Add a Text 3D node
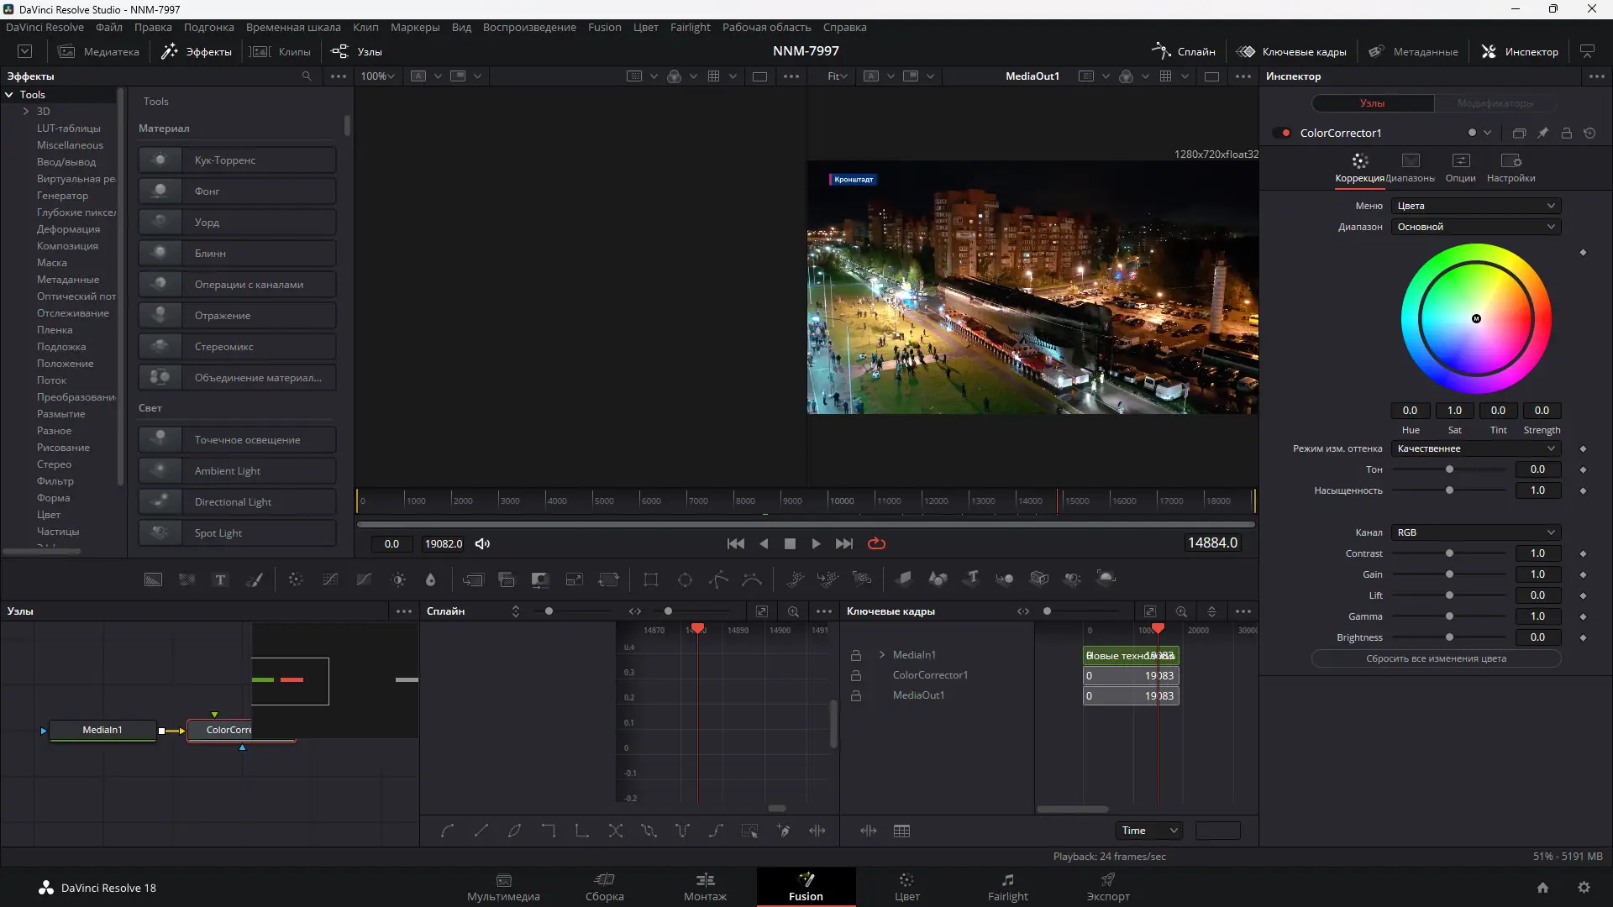This screenshot has height=907, width=1613. (971, 578)
